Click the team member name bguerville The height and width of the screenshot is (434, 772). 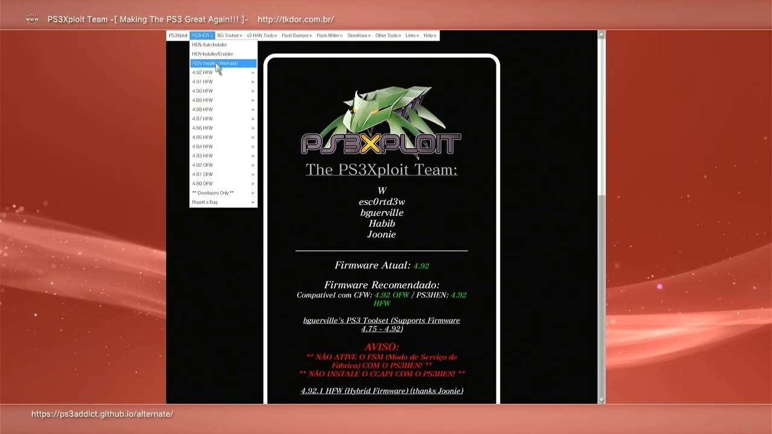(381, 213)
